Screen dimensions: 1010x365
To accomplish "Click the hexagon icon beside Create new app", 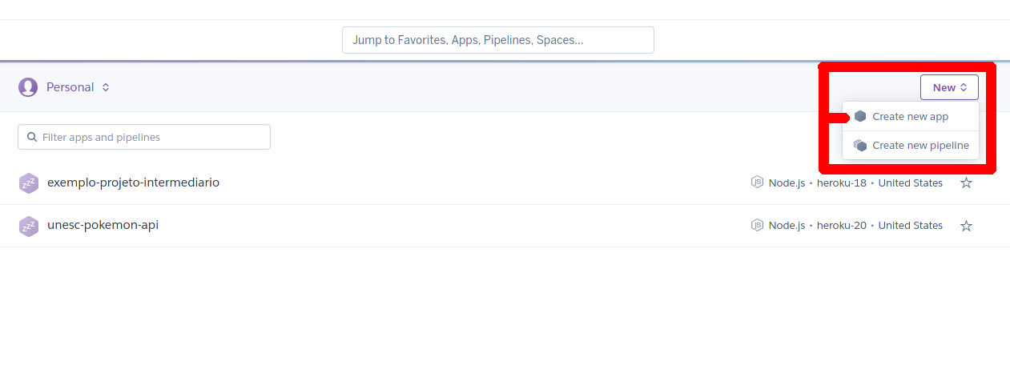I will [x=860, y=116].
